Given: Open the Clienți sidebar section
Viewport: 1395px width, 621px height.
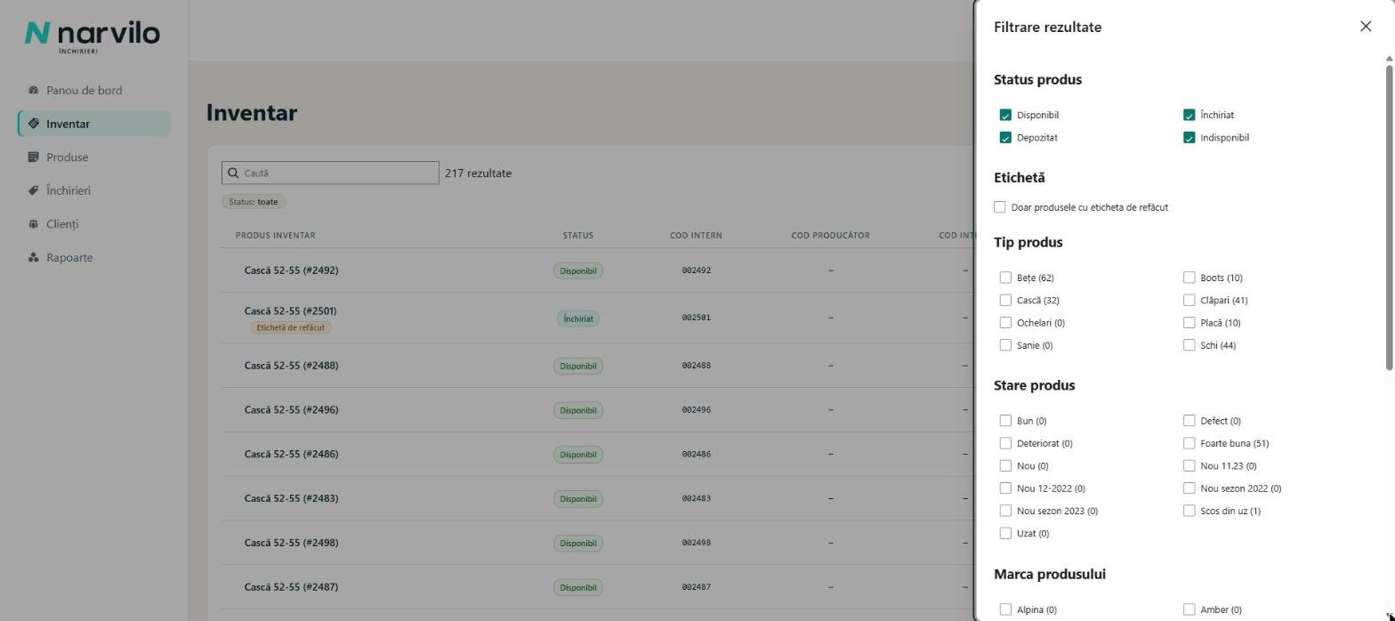Looking at the screenshot, I should click(93, 224).
